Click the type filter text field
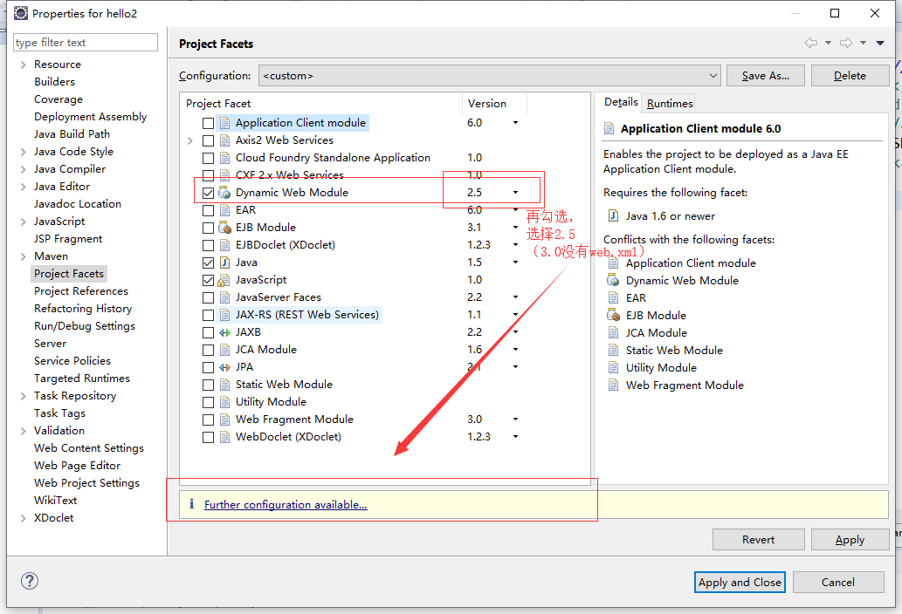The width and height of the screenshot is (902, 614). 86,43
